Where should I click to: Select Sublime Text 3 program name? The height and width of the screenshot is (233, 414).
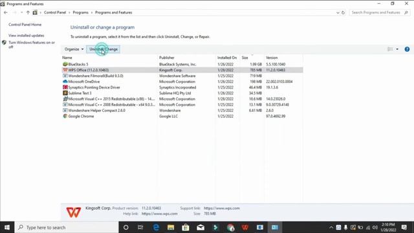pos(80,93)
